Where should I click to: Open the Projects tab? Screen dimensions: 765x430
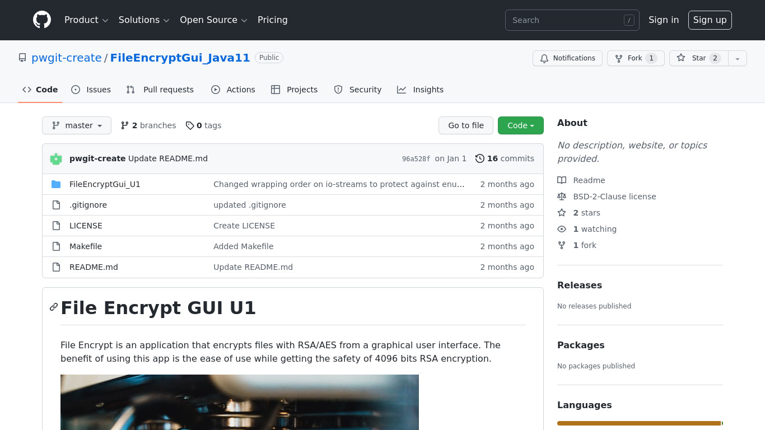pyautogui.click(x=295, y=90)
